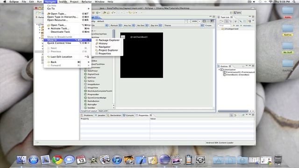299x168 pixels.
Task: Open Google Chrome from the Dock
Action: [57, 160]
